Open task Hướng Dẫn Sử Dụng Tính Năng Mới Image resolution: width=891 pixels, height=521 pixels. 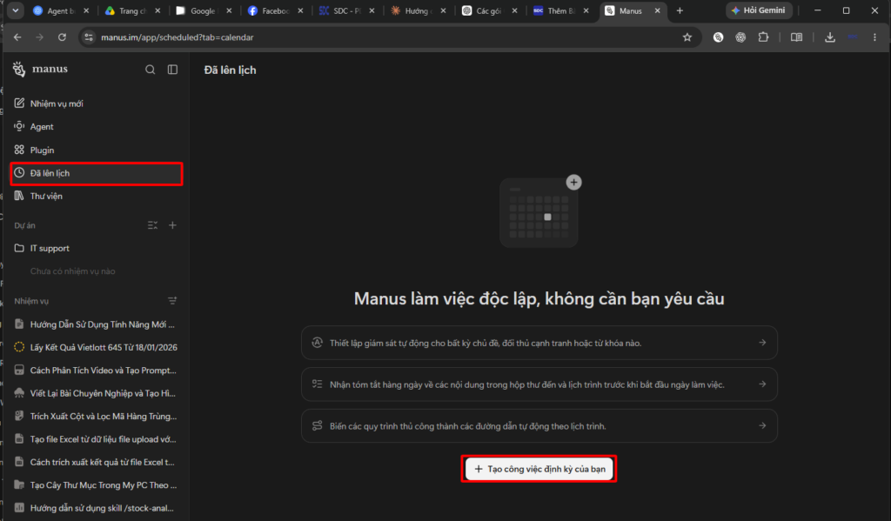click(x=97, y=324)
